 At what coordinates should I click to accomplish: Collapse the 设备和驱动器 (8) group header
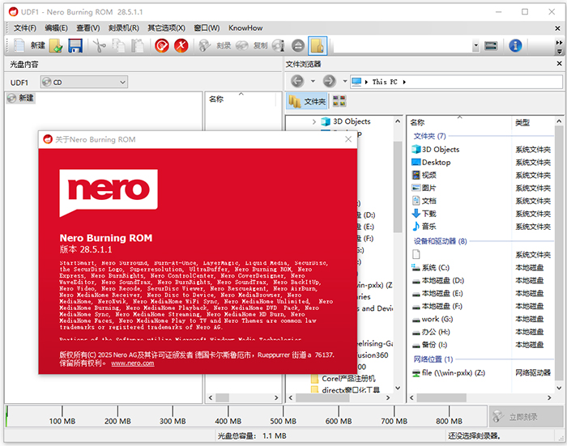click(x=440, y=241)
